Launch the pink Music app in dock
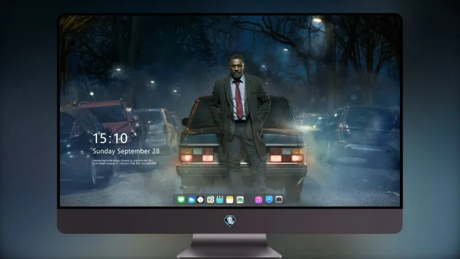This screenshot has width=460, height=259. pos(258,199)
